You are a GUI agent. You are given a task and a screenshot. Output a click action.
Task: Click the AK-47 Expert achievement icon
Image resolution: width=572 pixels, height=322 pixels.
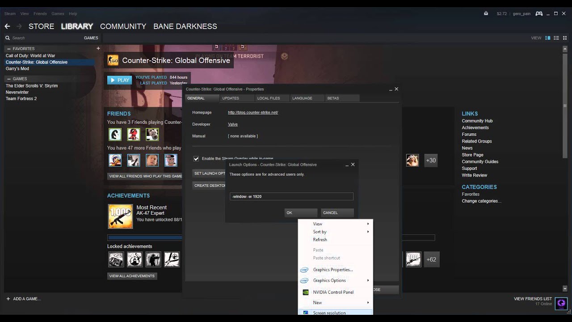coord(120,216)
